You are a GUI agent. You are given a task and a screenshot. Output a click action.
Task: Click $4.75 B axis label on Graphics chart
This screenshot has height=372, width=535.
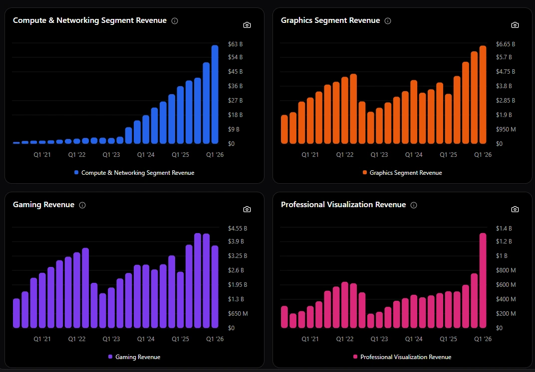[x=506, y=72]
